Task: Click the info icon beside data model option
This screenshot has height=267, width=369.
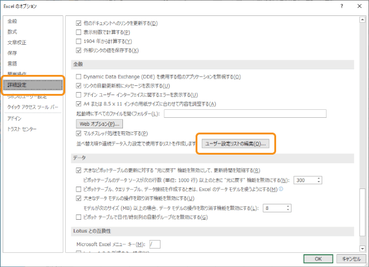Action: (x=281, y=189)
